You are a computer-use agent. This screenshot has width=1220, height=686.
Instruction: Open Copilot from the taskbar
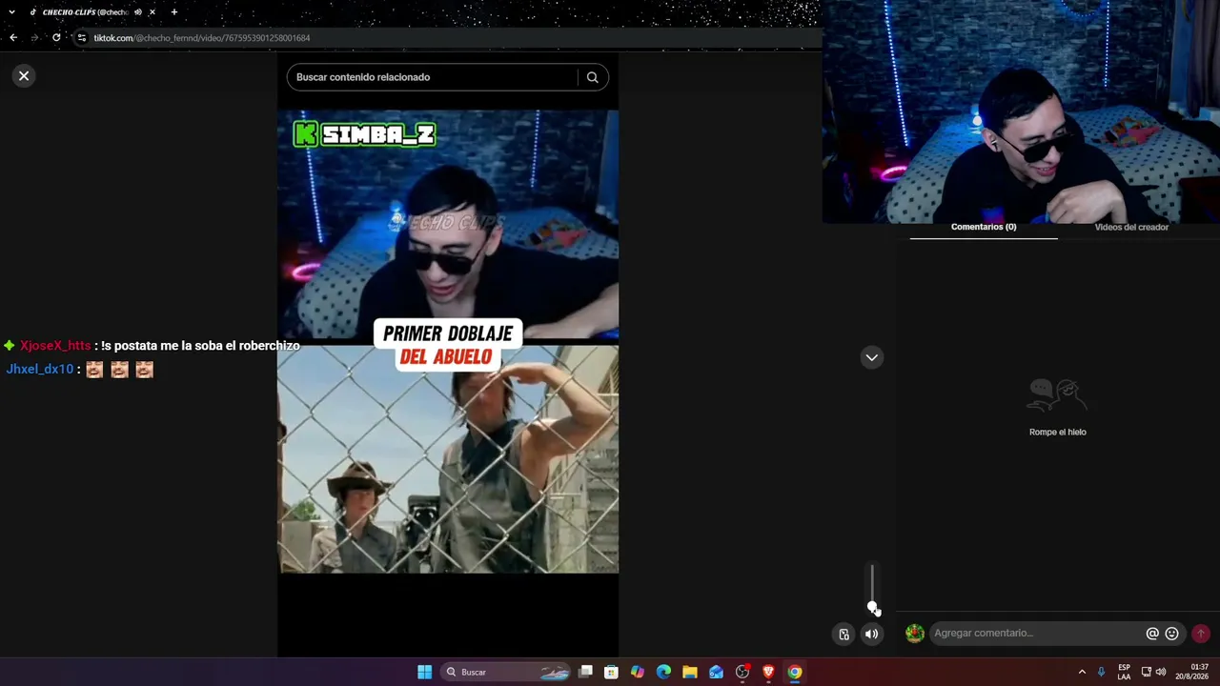pos(638,672)
